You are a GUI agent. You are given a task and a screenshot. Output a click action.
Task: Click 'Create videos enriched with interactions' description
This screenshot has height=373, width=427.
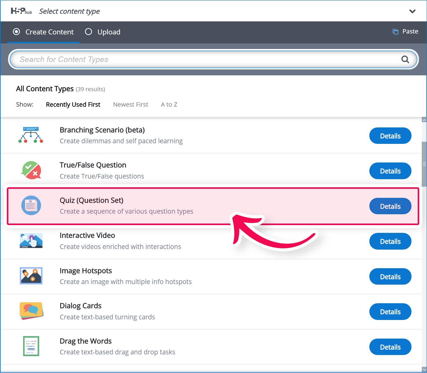click(120, 246)
